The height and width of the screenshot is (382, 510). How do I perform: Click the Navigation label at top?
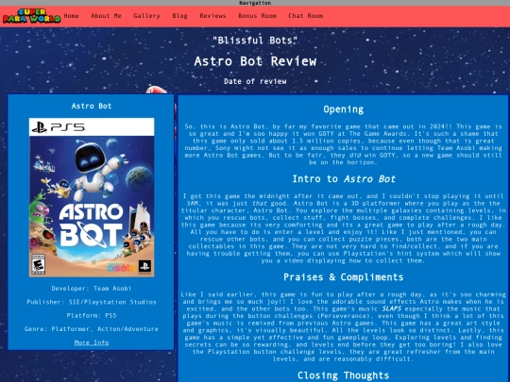(x=255, y=3)
